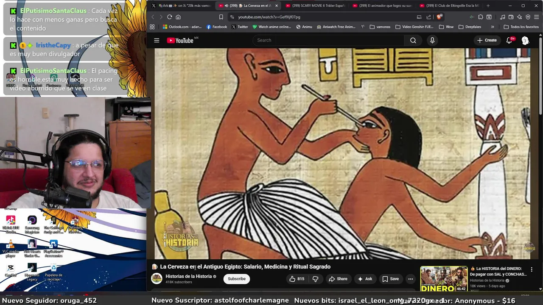Open Samsung Magician desktop shortcut
543x305 pixels.
[32, 225]
